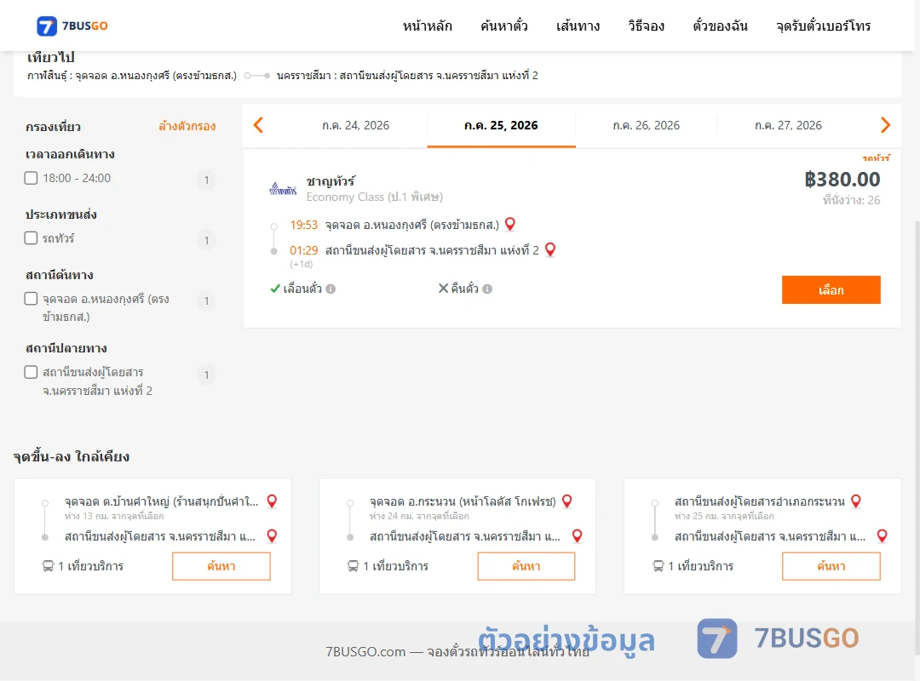The image size is (920, 681).
Task: Click green check icon beside เลื่อนตั๋ว
Action: [x=274, y=289]
